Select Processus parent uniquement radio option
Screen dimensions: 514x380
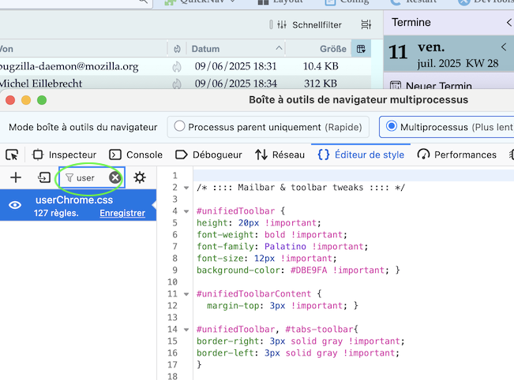pos(180,126)
